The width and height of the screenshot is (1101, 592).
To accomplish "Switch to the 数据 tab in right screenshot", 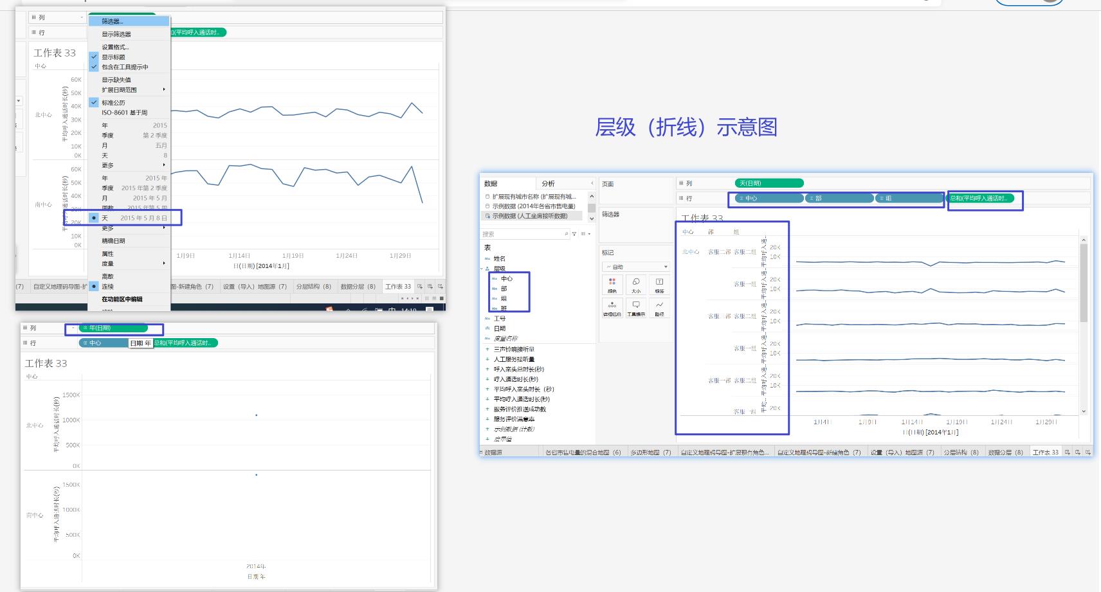I will click(x=491, y=183).
